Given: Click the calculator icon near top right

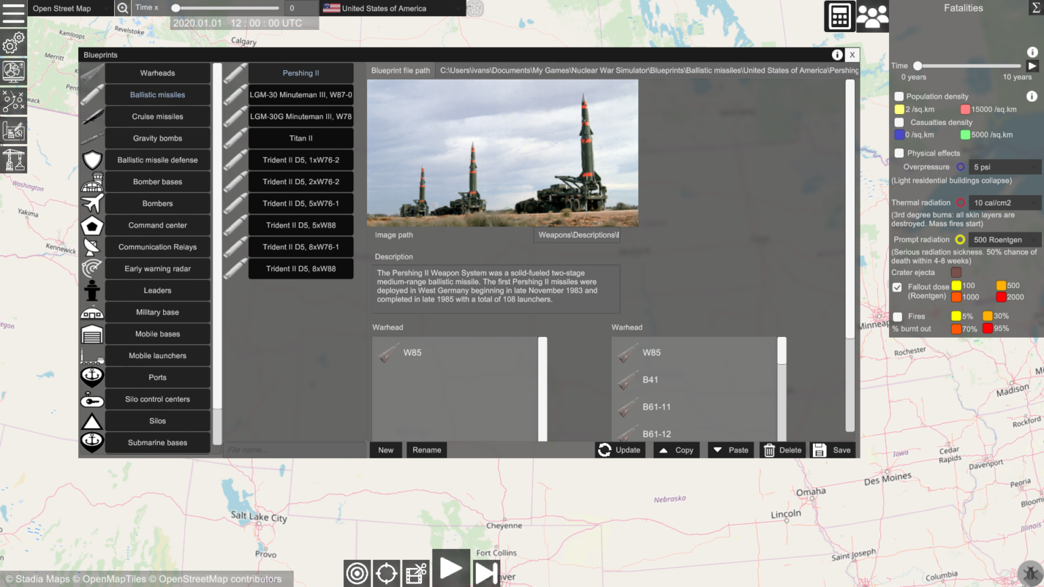Looking at the screenshot, I should click(x=839, y=16).
